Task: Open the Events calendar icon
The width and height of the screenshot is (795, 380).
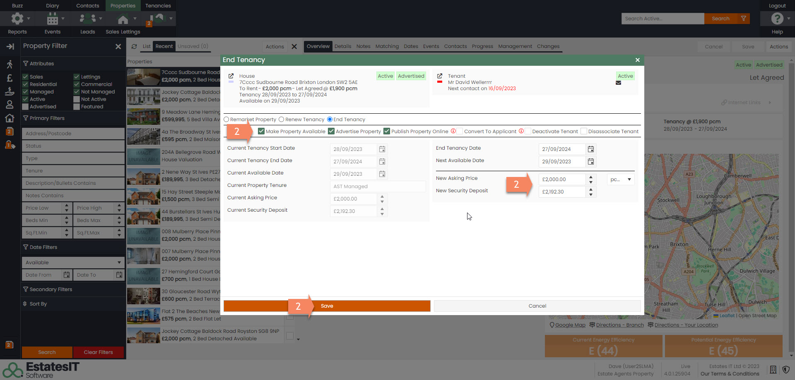Action: pyautogui.click(x=53, y=19)
